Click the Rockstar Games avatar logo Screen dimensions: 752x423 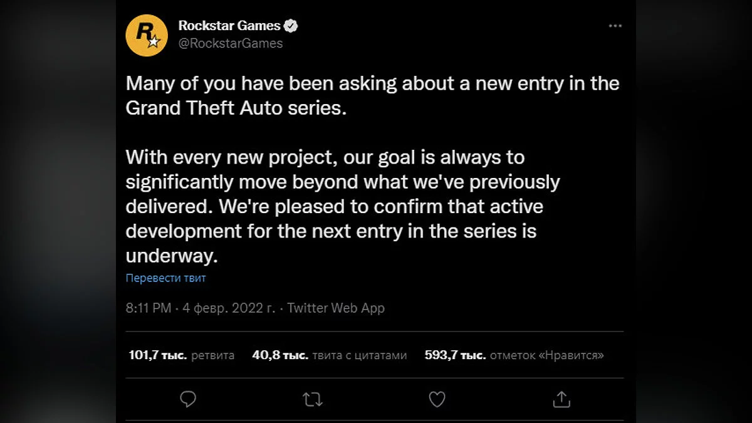(x=147, y=35)
